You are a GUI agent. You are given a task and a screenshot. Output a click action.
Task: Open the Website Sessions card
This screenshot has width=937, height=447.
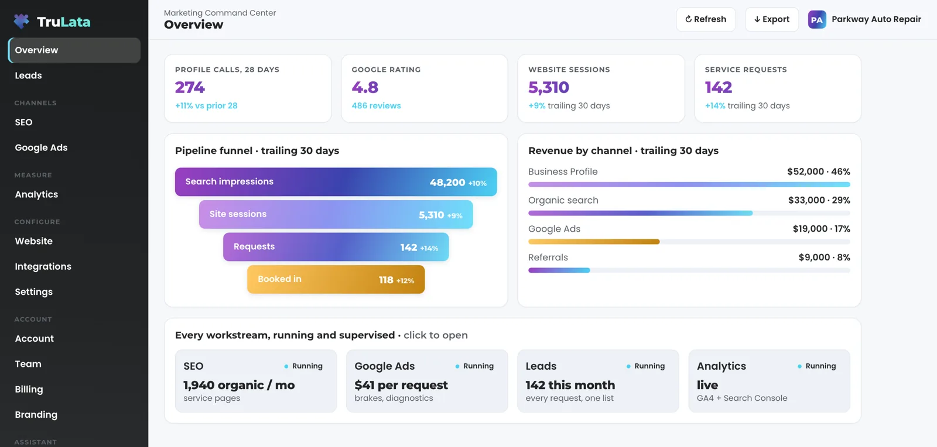[x=601, y=88]
